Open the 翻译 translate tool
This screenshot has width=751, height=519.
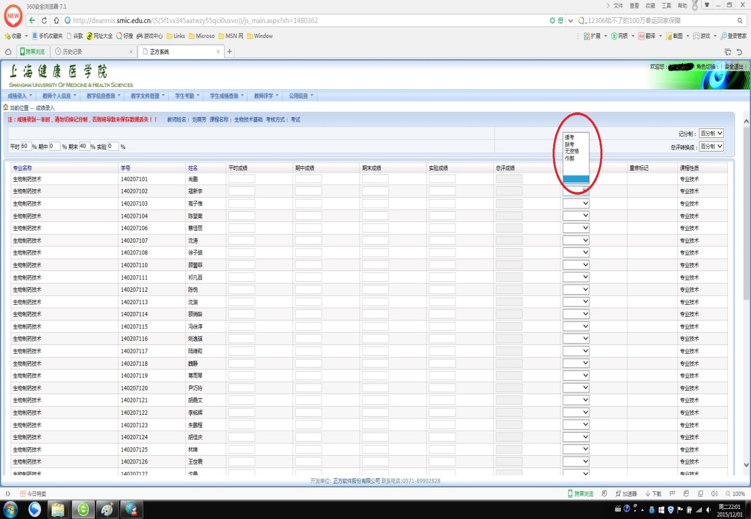[647, 36]
